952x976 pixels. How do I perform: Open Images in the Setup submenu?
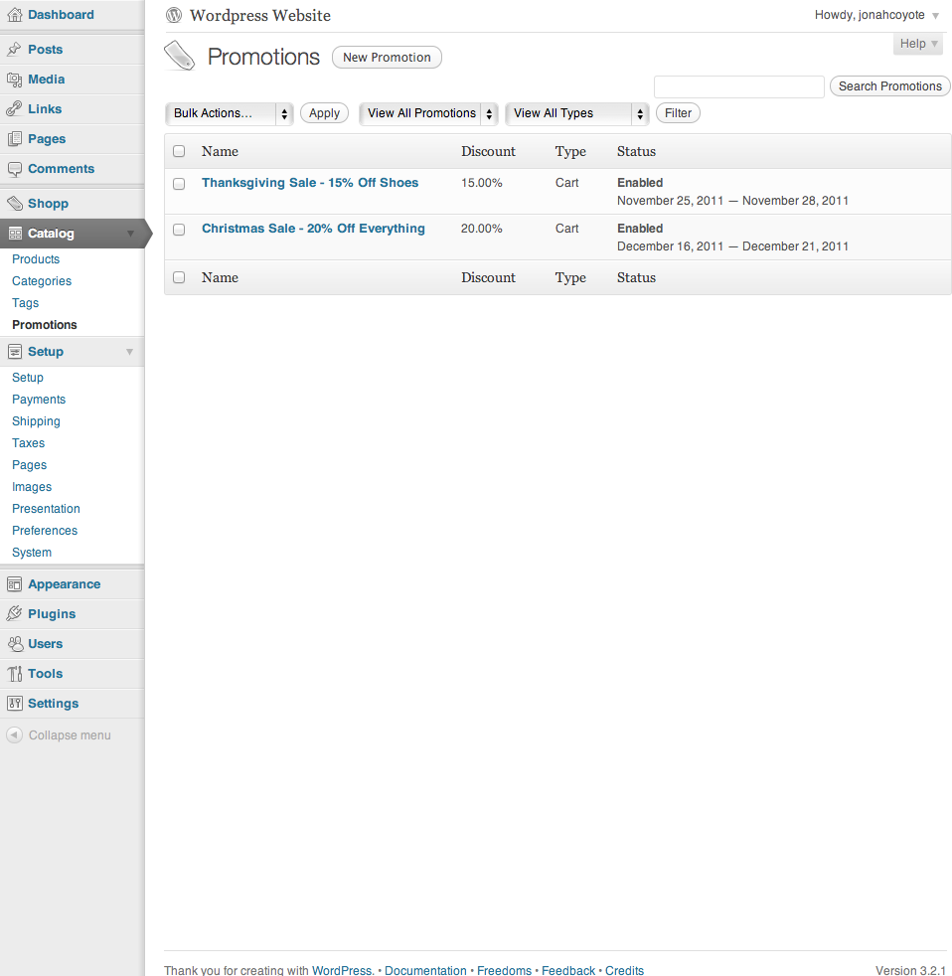[32, 486]
